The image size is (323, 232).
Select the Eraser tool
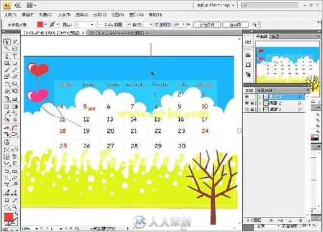click(x=15, y=77)
